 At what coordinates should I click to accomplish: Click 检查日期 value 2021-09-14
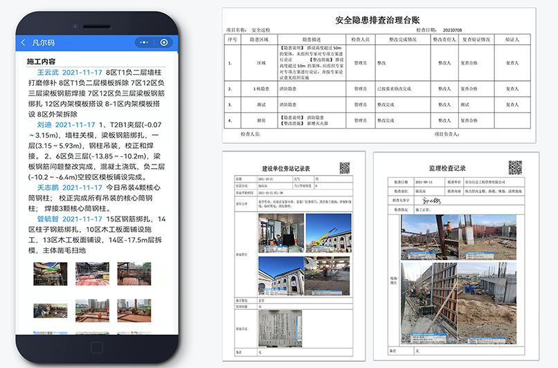(424, 182)
